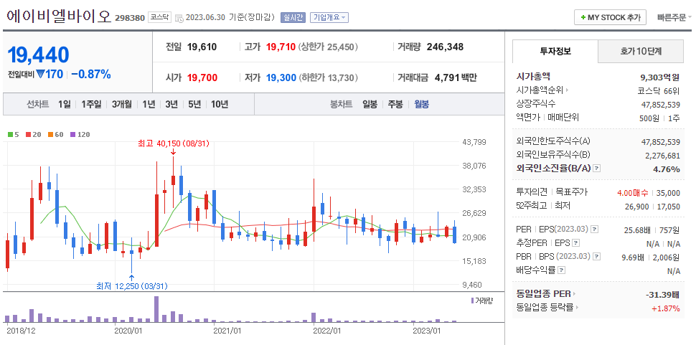
Task: Click the 4.00매수 investment opinion value
Action: [x=633, y=193]
